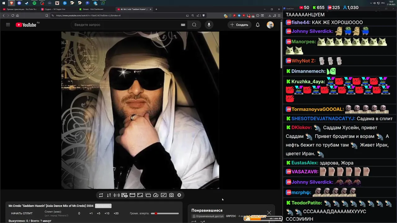397x223 pixels.
Task: Click the dashed cinema mode icon
Action: (148, 195)
